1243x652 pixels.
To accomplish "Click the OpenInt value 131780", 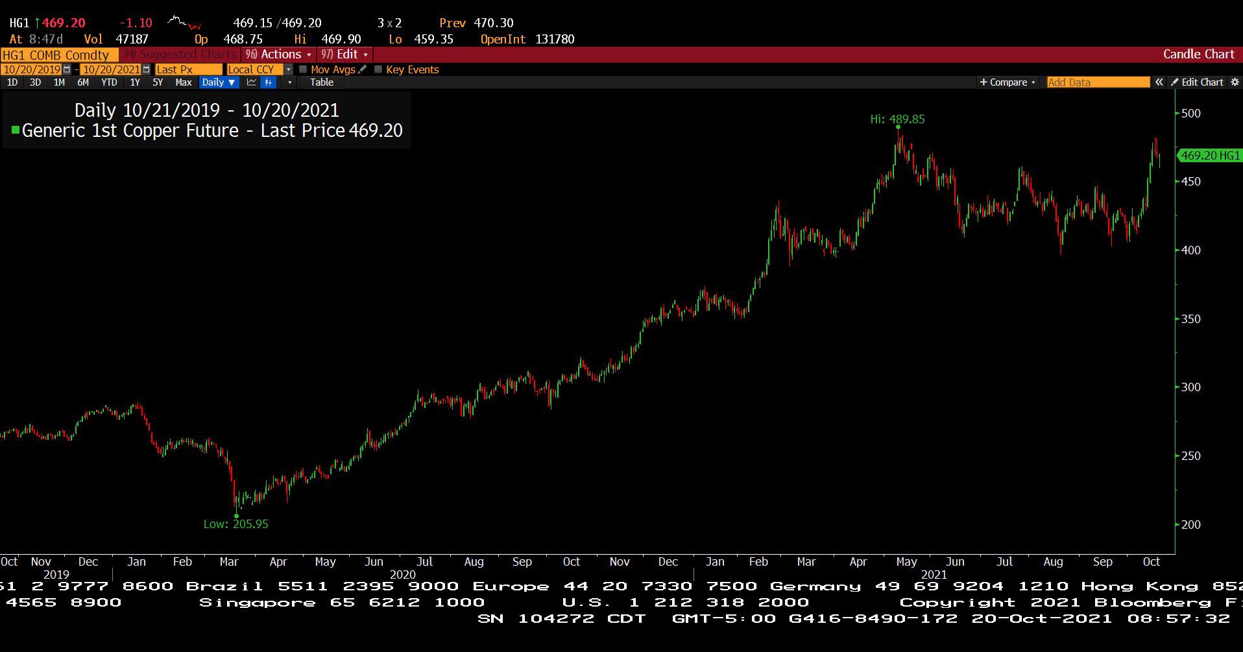I will tap(555, 40).
